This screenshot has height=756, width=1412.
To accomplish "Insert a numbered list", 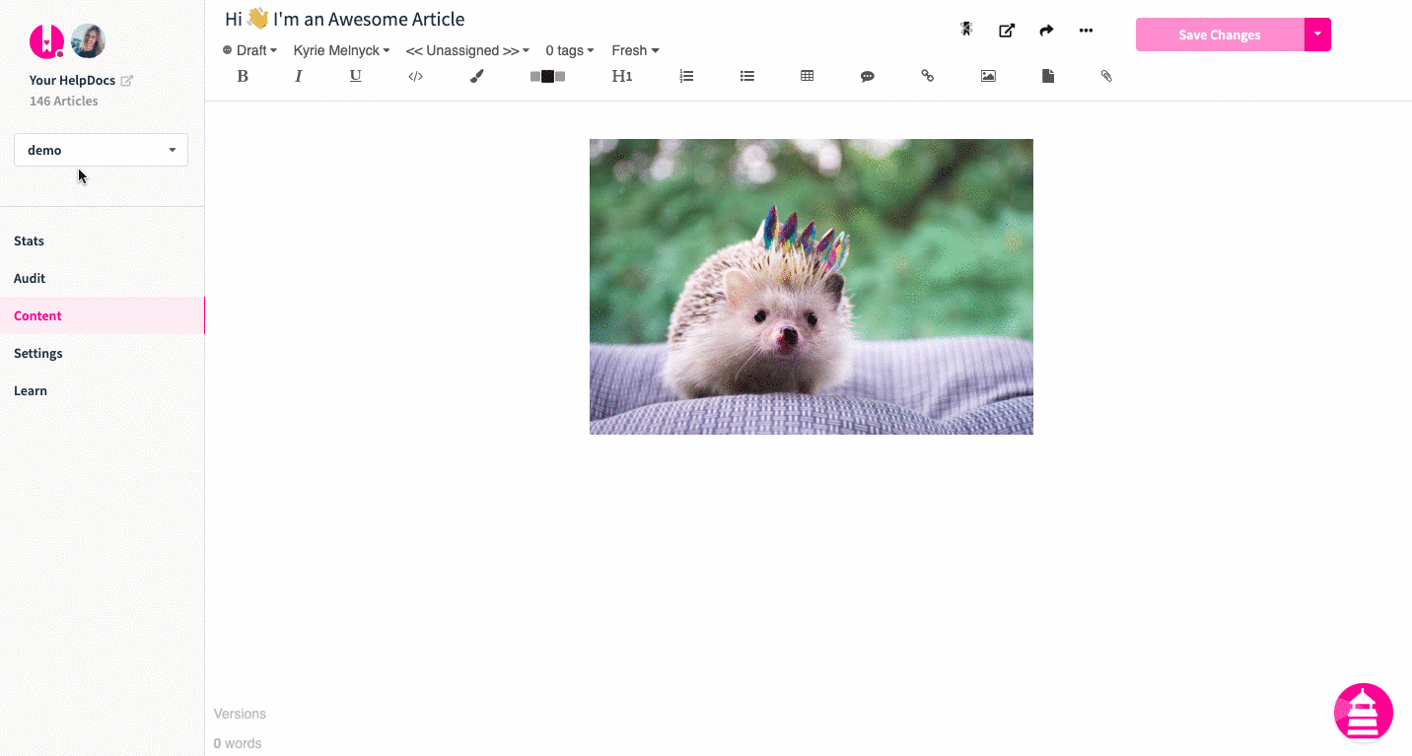I will pyautogui.click(x=686, y=76).
